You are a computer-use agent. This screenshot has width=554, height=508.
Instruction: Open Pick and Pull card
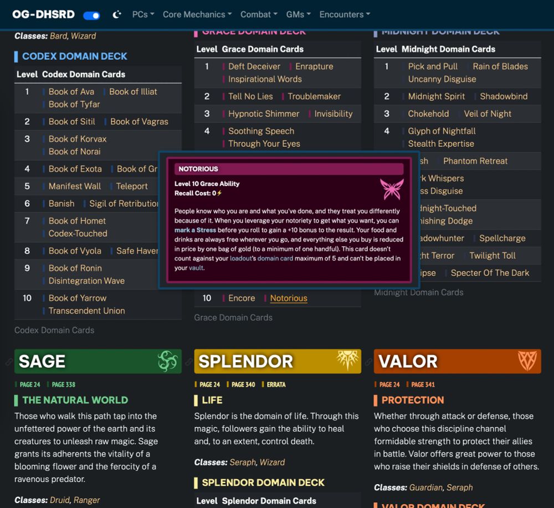tap(433, 66)
